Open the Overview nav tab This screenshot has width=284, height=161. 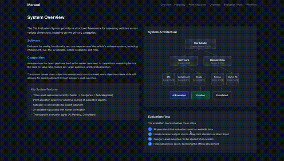(166, 5)
